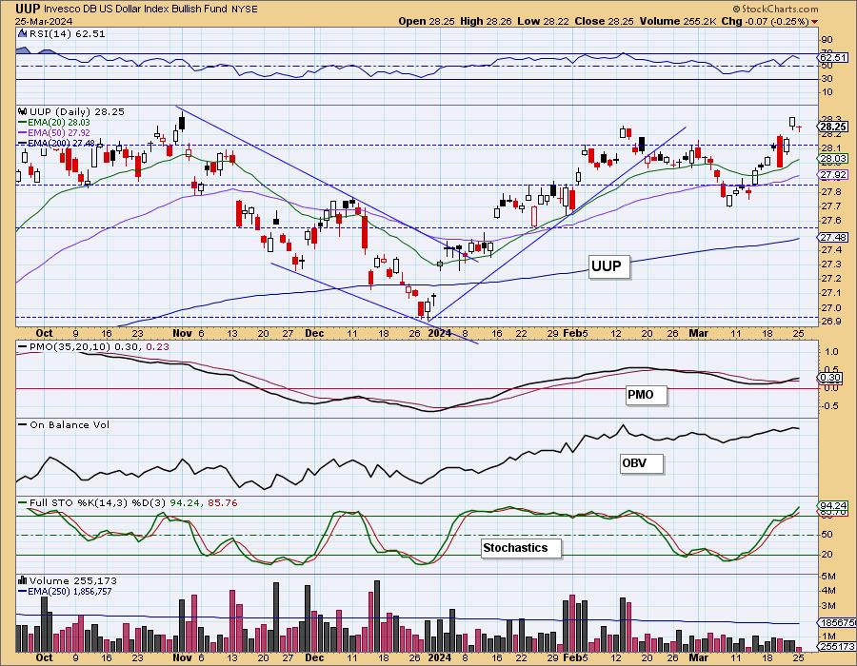Click the EMA(200) 27.48 legend text

pos(61,143)
